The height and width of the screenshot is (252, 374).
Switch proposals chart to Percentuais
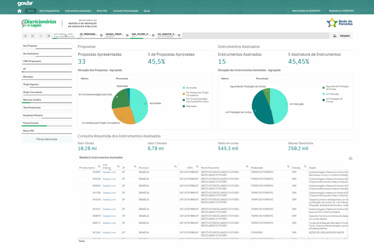point(122,79)
